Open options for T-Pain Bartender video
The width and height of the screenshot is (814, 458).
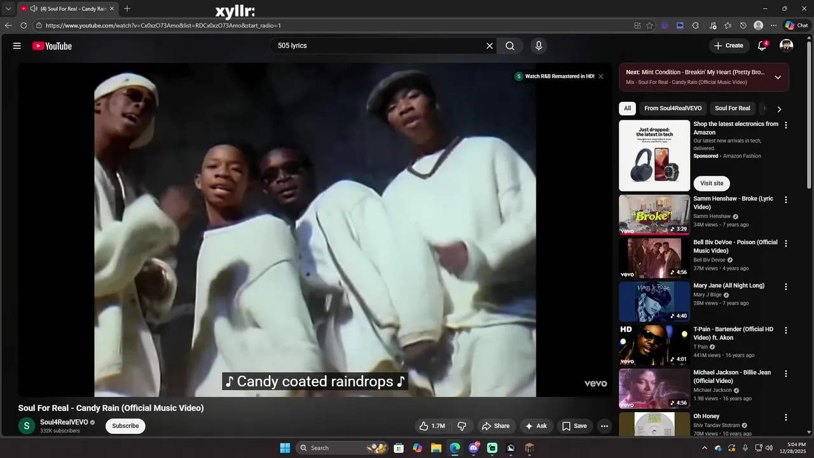[786, 331]
